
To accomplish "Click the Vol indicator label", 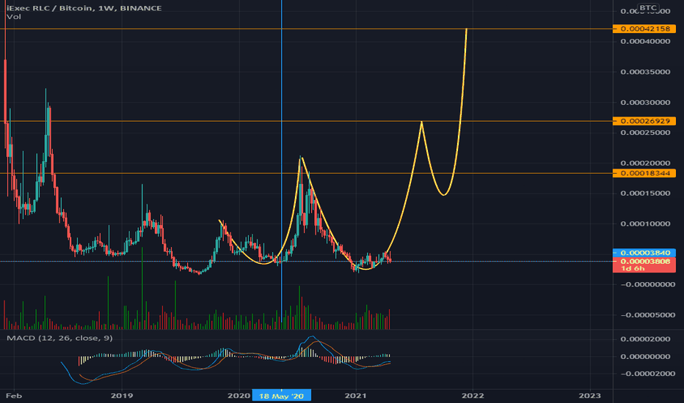I will 13,17.
